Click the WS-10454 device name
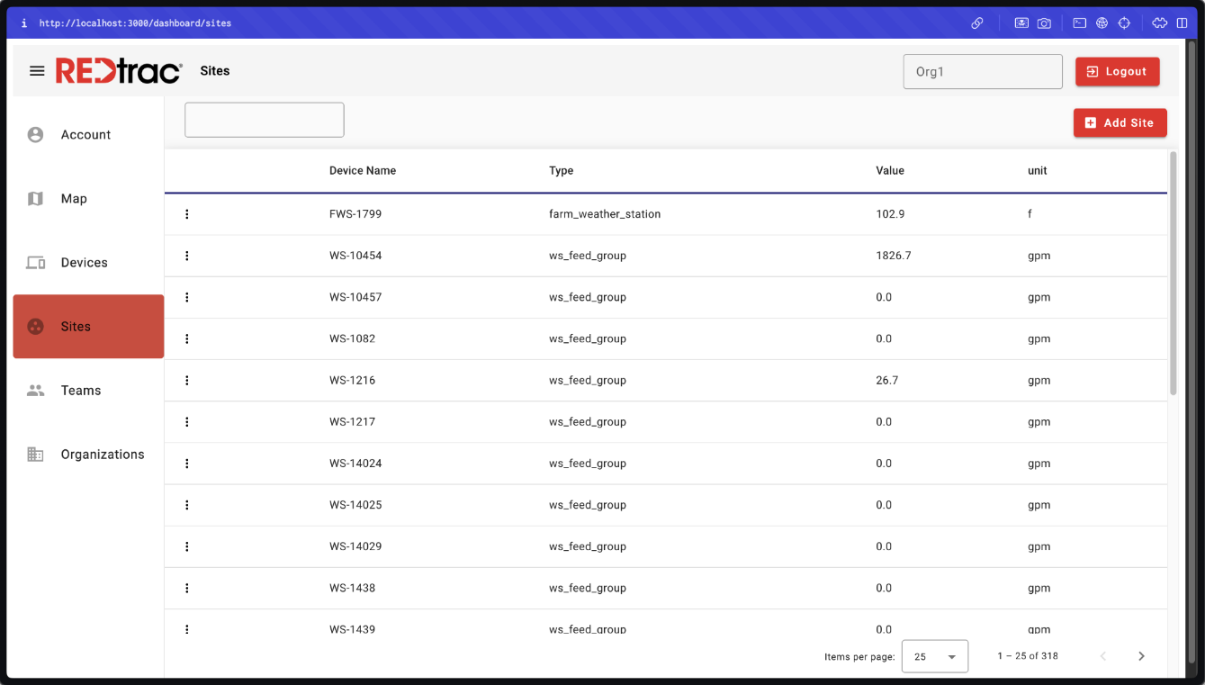1205x685 pixels. [x=355, y=256]
